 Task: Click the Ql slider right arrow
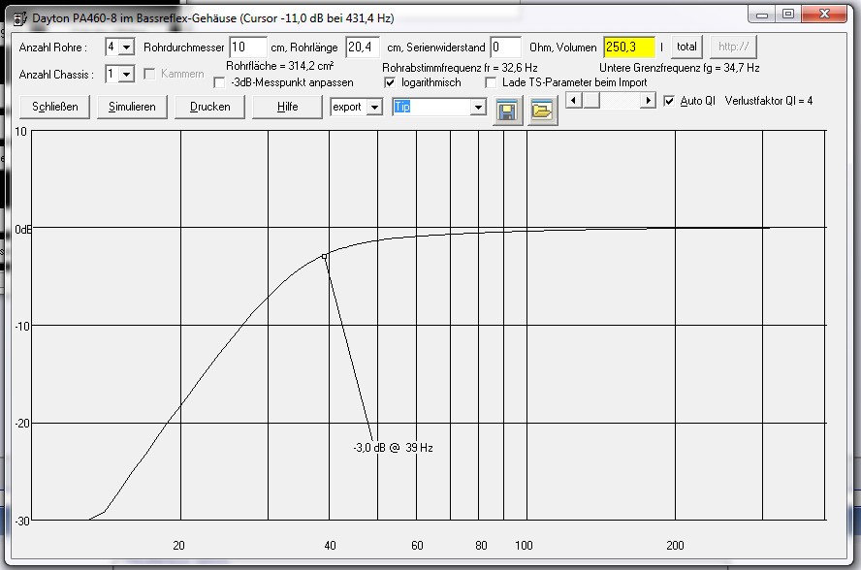tap(648, 101)
